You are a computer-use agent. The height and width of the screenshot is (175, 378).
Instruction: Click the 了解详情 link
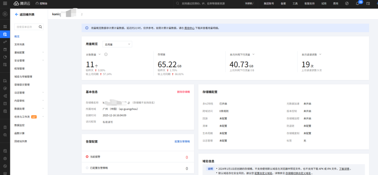(x=344, y=169)
